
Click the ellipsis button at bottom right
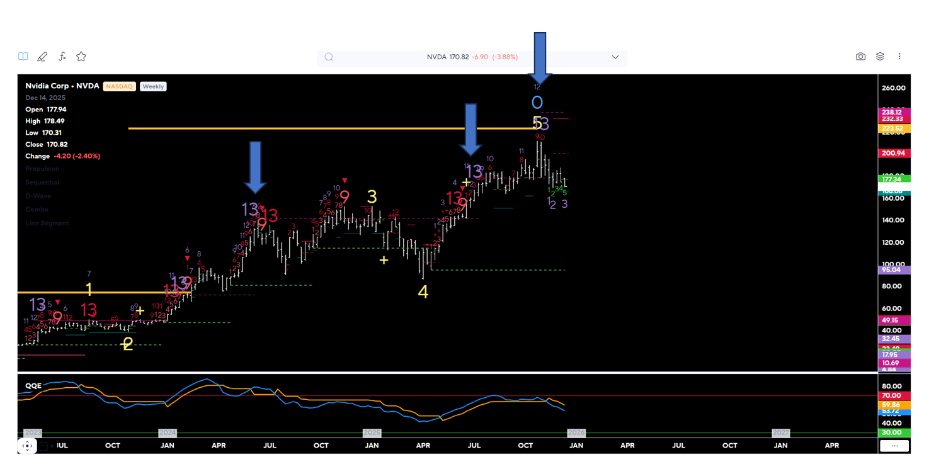pos(894,446)
